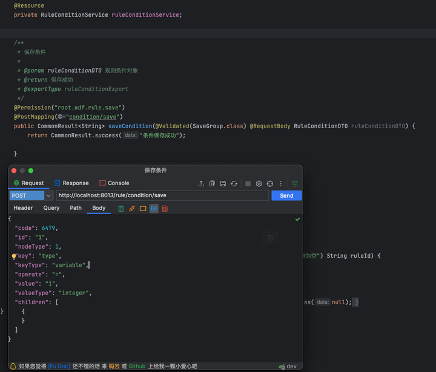Image resolution: width=436 pixels, height=372 pixels.
Task: Click the copy icon in request toolbar
Action: (x=212, y=184)
